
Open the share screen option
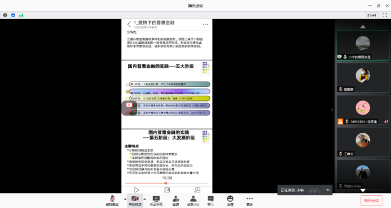(x=156, y=200)
